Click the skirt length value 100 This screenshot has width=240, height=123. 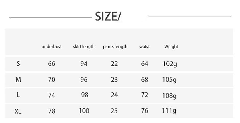click(84, 110)
